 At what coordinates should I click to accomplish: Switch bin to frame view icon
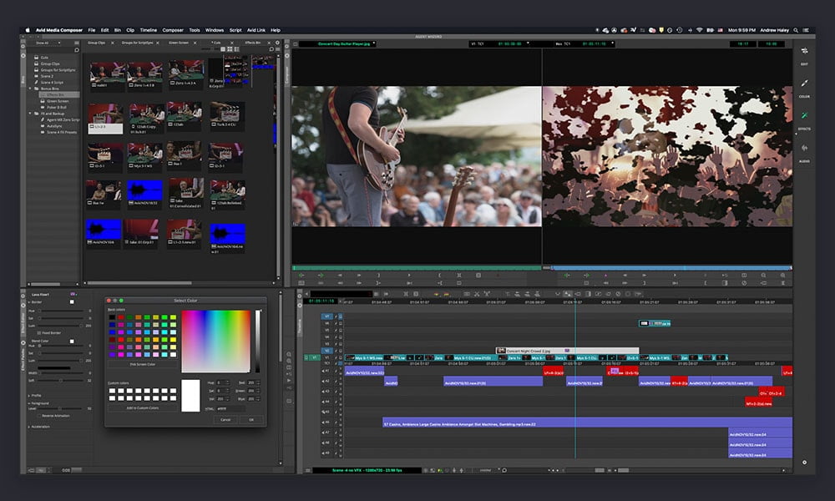(x=230, y=49)
